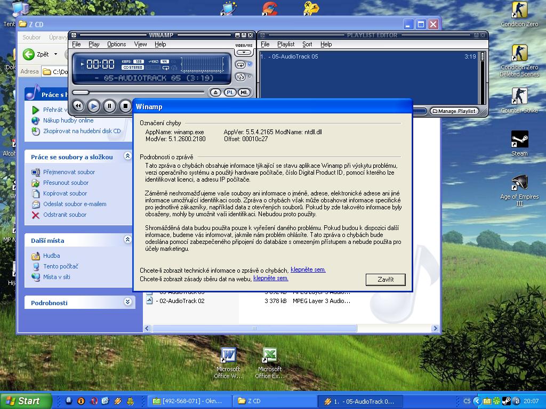Open the Playlist Editor's Help menu
The height and width of the screenshot is (409, 546).
point(326,44)
